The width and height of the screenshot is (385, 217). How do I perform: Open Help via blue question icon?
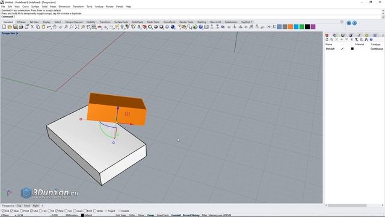pos(201,27)
